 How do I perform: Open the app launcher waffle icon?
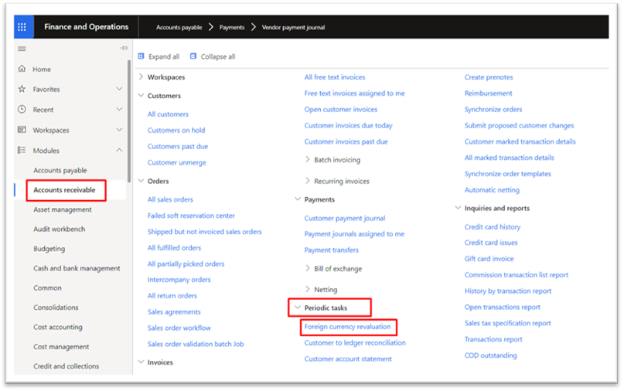pos(22,27)
